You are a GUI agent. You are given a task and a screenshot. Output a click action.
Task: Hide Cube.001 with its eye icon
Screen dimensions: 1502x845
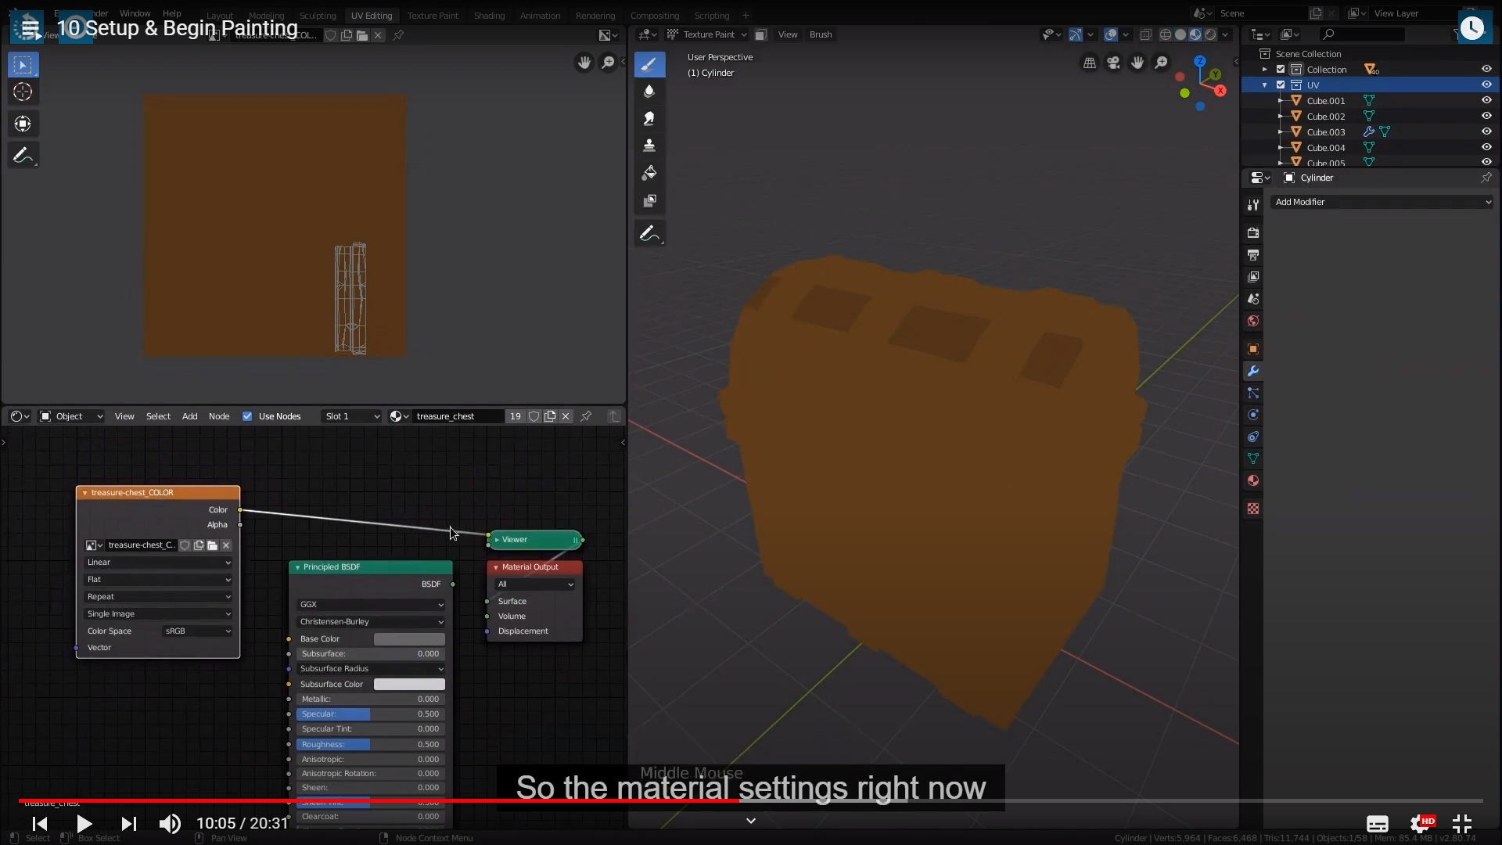point(1486,100)
